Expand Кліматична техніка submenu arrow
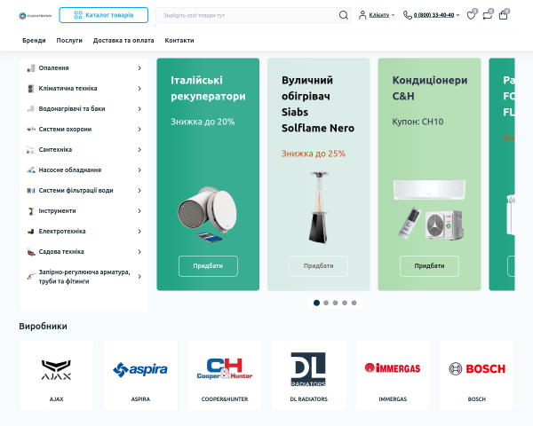Image resolution: width=533 pixels, height=426 pixels. tap(139, 89)
